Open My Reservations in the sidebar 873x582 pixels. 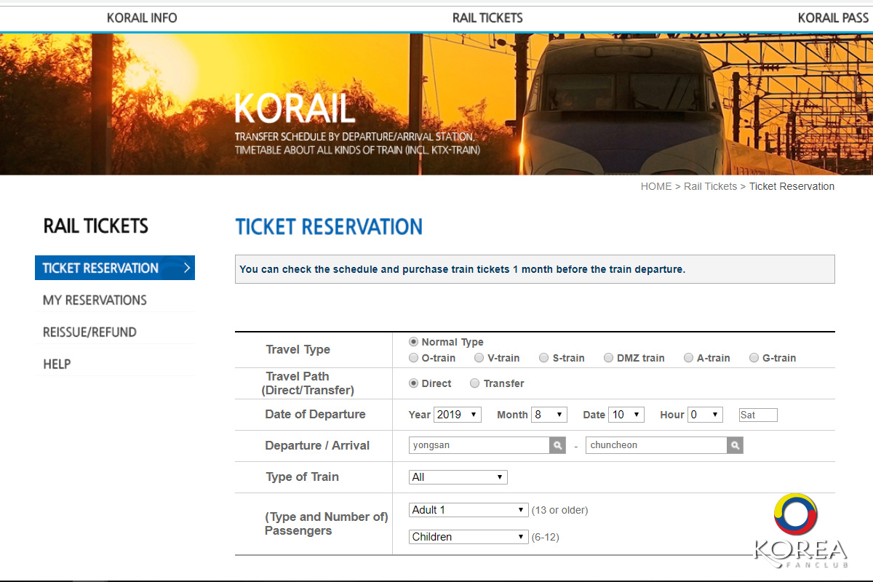click(95, 300)
